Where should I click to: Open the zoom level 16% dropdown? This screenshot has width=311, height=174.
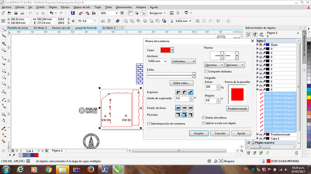[x=117, y=13]
